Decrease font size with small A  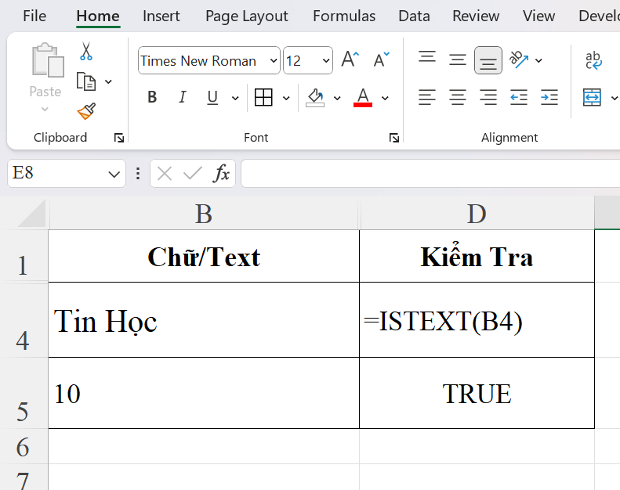[381, 60]
